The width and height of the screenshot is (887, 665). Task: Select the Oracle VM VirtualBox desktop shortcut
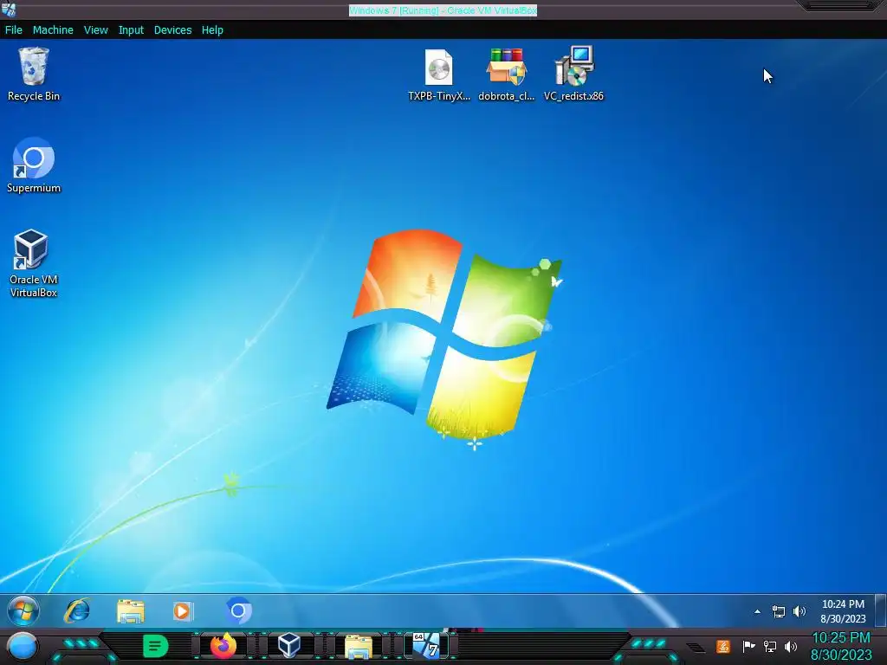[34, 263]
